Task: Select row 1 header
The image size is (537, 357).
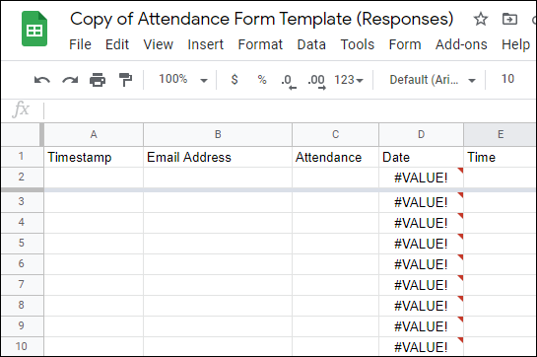Action: coord(22,157)
